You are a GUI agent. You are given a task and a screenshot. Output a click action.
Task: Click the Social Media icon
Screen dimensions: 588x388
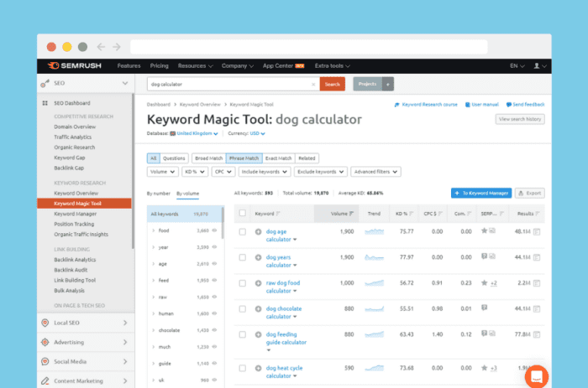45,361
